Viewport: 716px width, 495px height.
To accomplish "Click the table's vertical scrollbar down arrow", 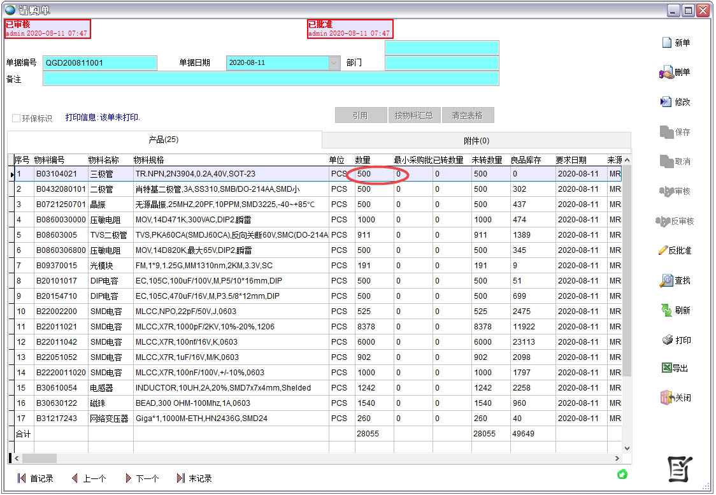I will (x=626, y=448).
